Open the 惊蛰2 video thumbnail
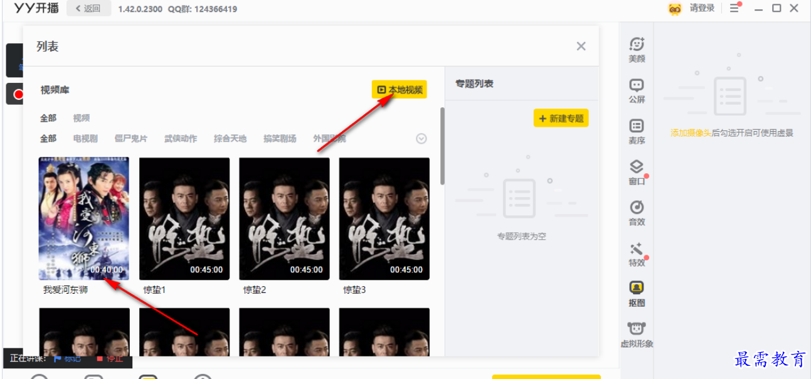The height and width of the screenshot is (379, 811). 285,218
